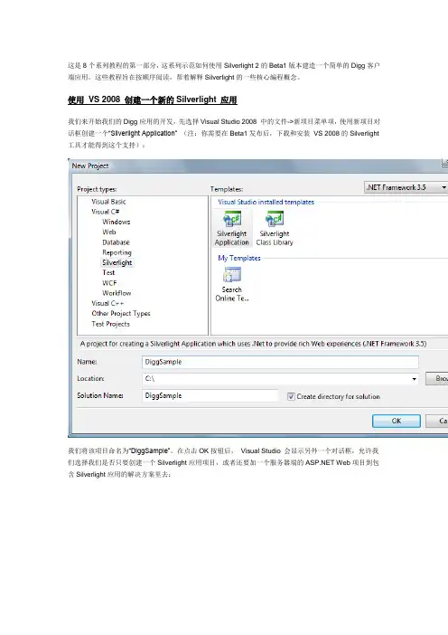This screenshot has width=448, height=635.
Task: Expand the Location path dropdown arrow
Action: pyautogui.click(x=414, y=379)
